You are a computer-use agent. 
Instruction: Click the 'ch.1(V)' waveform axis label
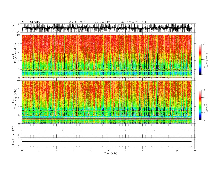tap(13, 28)
